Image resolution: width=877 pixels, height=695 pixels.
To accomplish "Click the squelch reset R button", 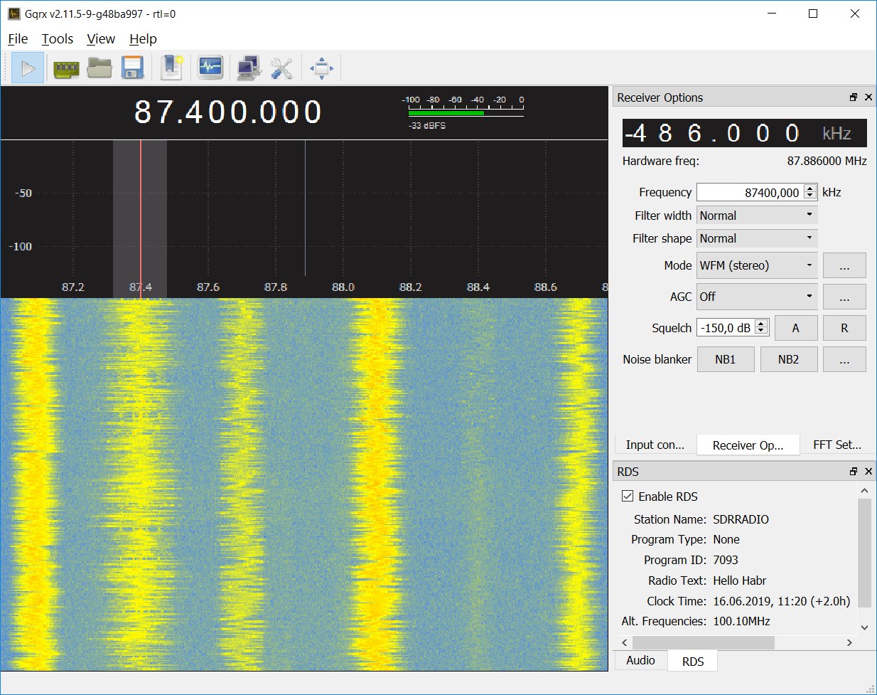I will 844,328.
